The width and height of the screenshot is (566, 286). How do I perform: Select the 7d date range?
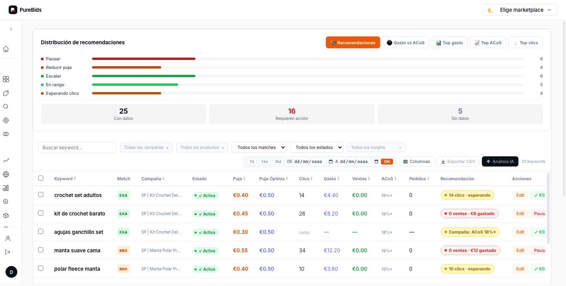tap(252, 161)
